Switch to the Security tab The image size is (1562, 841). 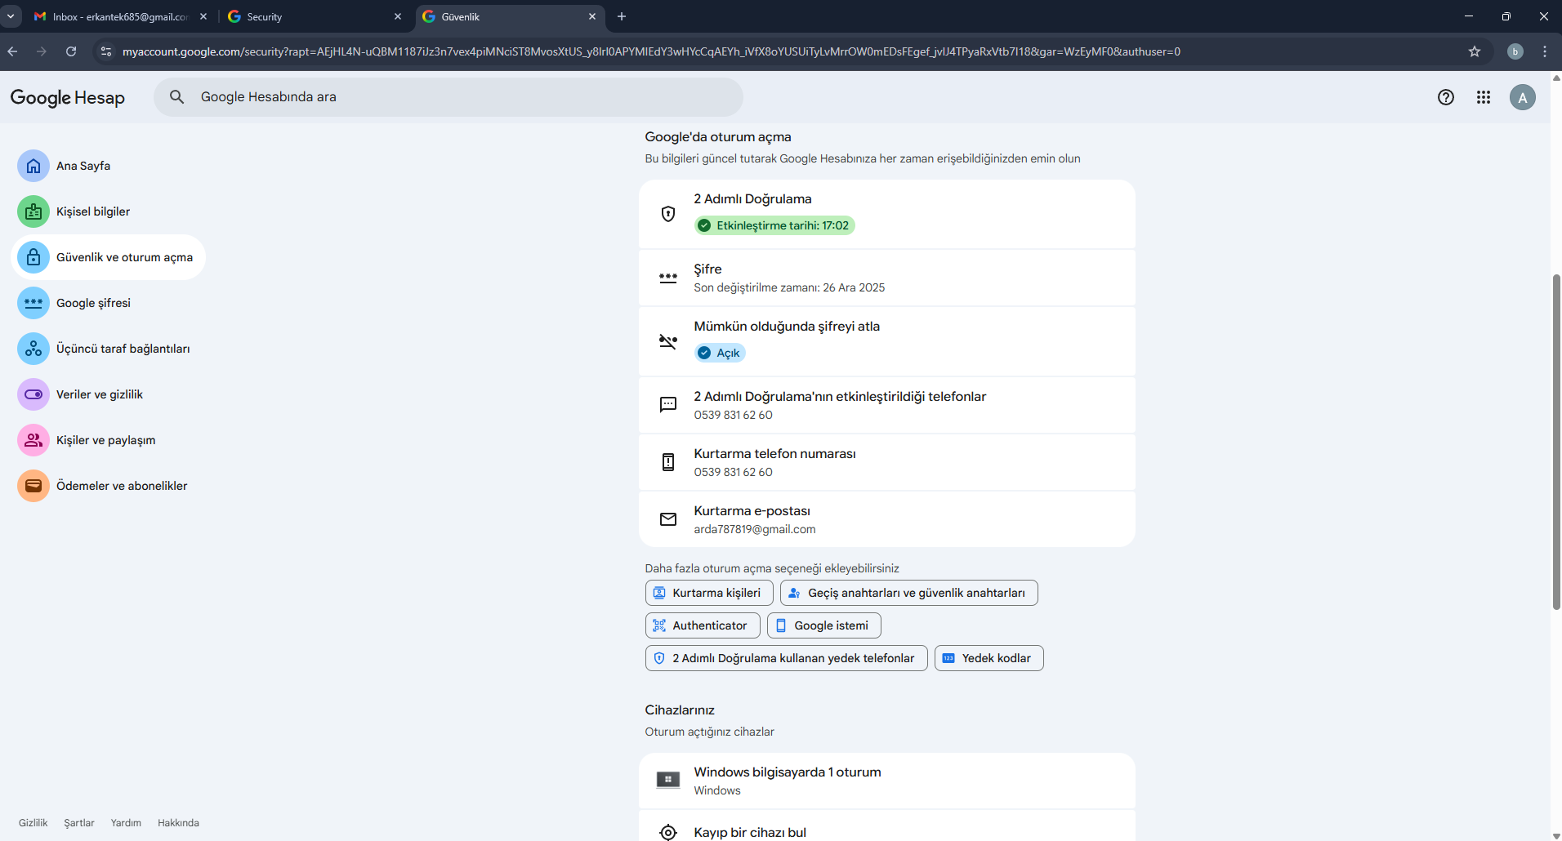[x=315, y=16]
